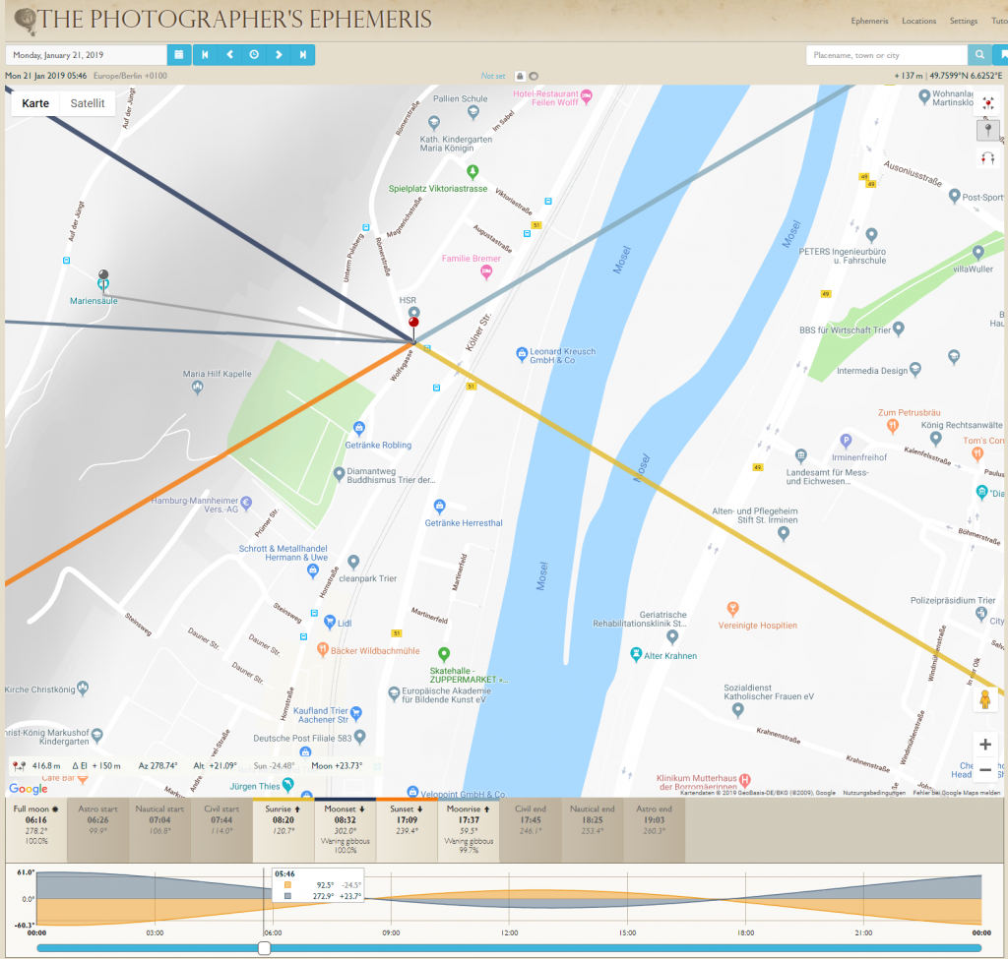This screenshot has width=1008, height=959.
Task: Click the Not set link
Action: pos(493,76)
